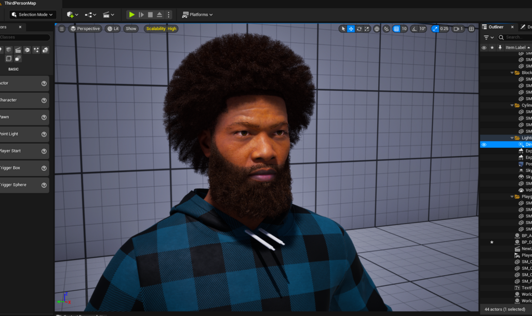This screenshot has width=532, height=316.
Task: Activate the Select tool arrow icon
Action: [344, 29]
